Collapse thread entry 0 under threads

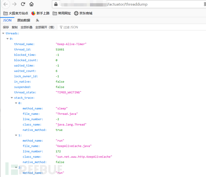(x=7, y=39)
